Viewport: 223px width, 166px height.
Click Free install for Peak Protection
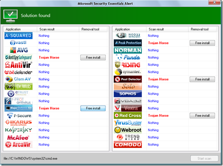[202, 43]
